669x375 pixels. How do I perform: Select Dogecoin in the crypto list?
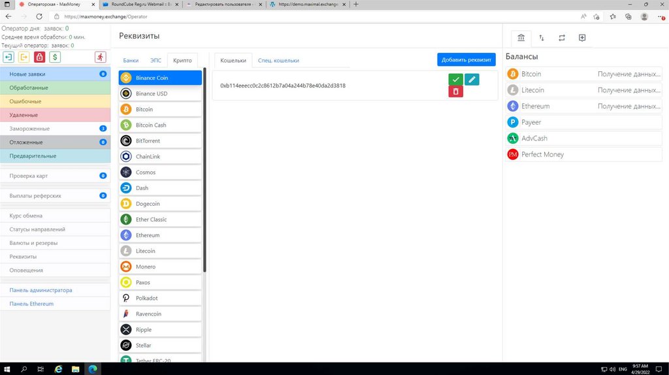coord(160,204)
